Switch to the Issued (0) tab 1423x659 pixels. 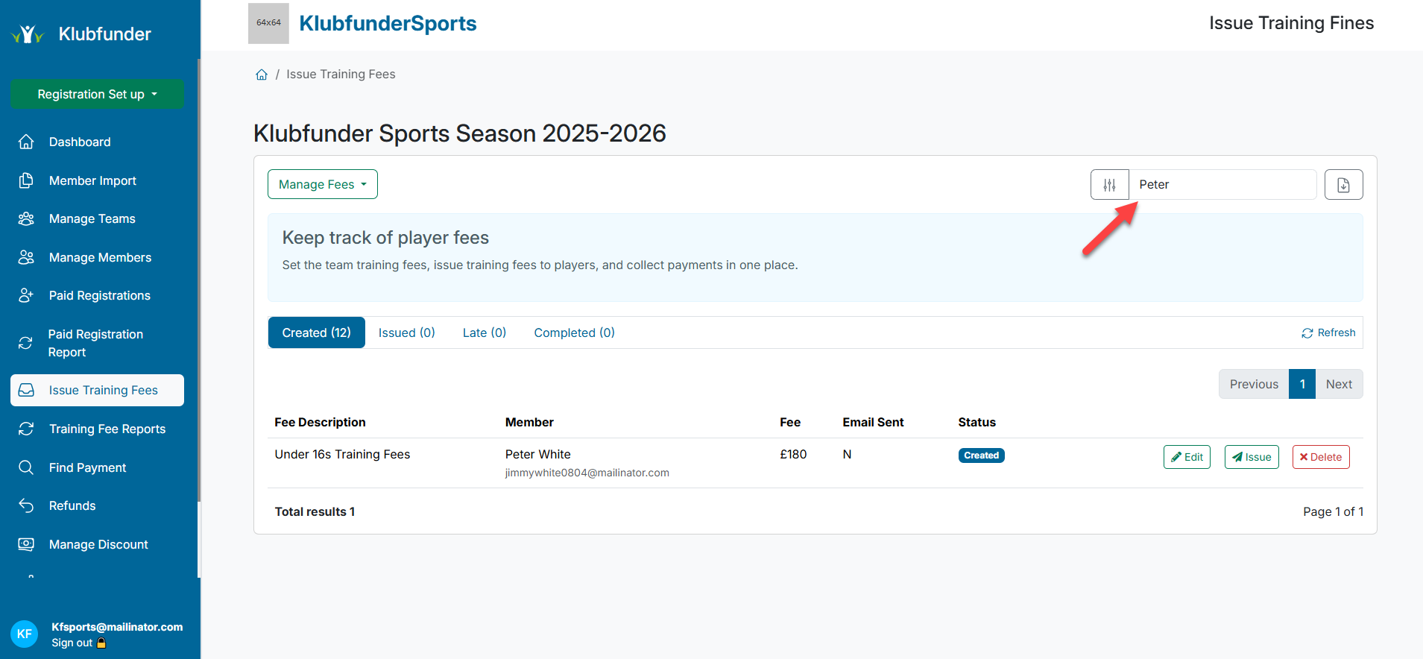click(406, 332)
